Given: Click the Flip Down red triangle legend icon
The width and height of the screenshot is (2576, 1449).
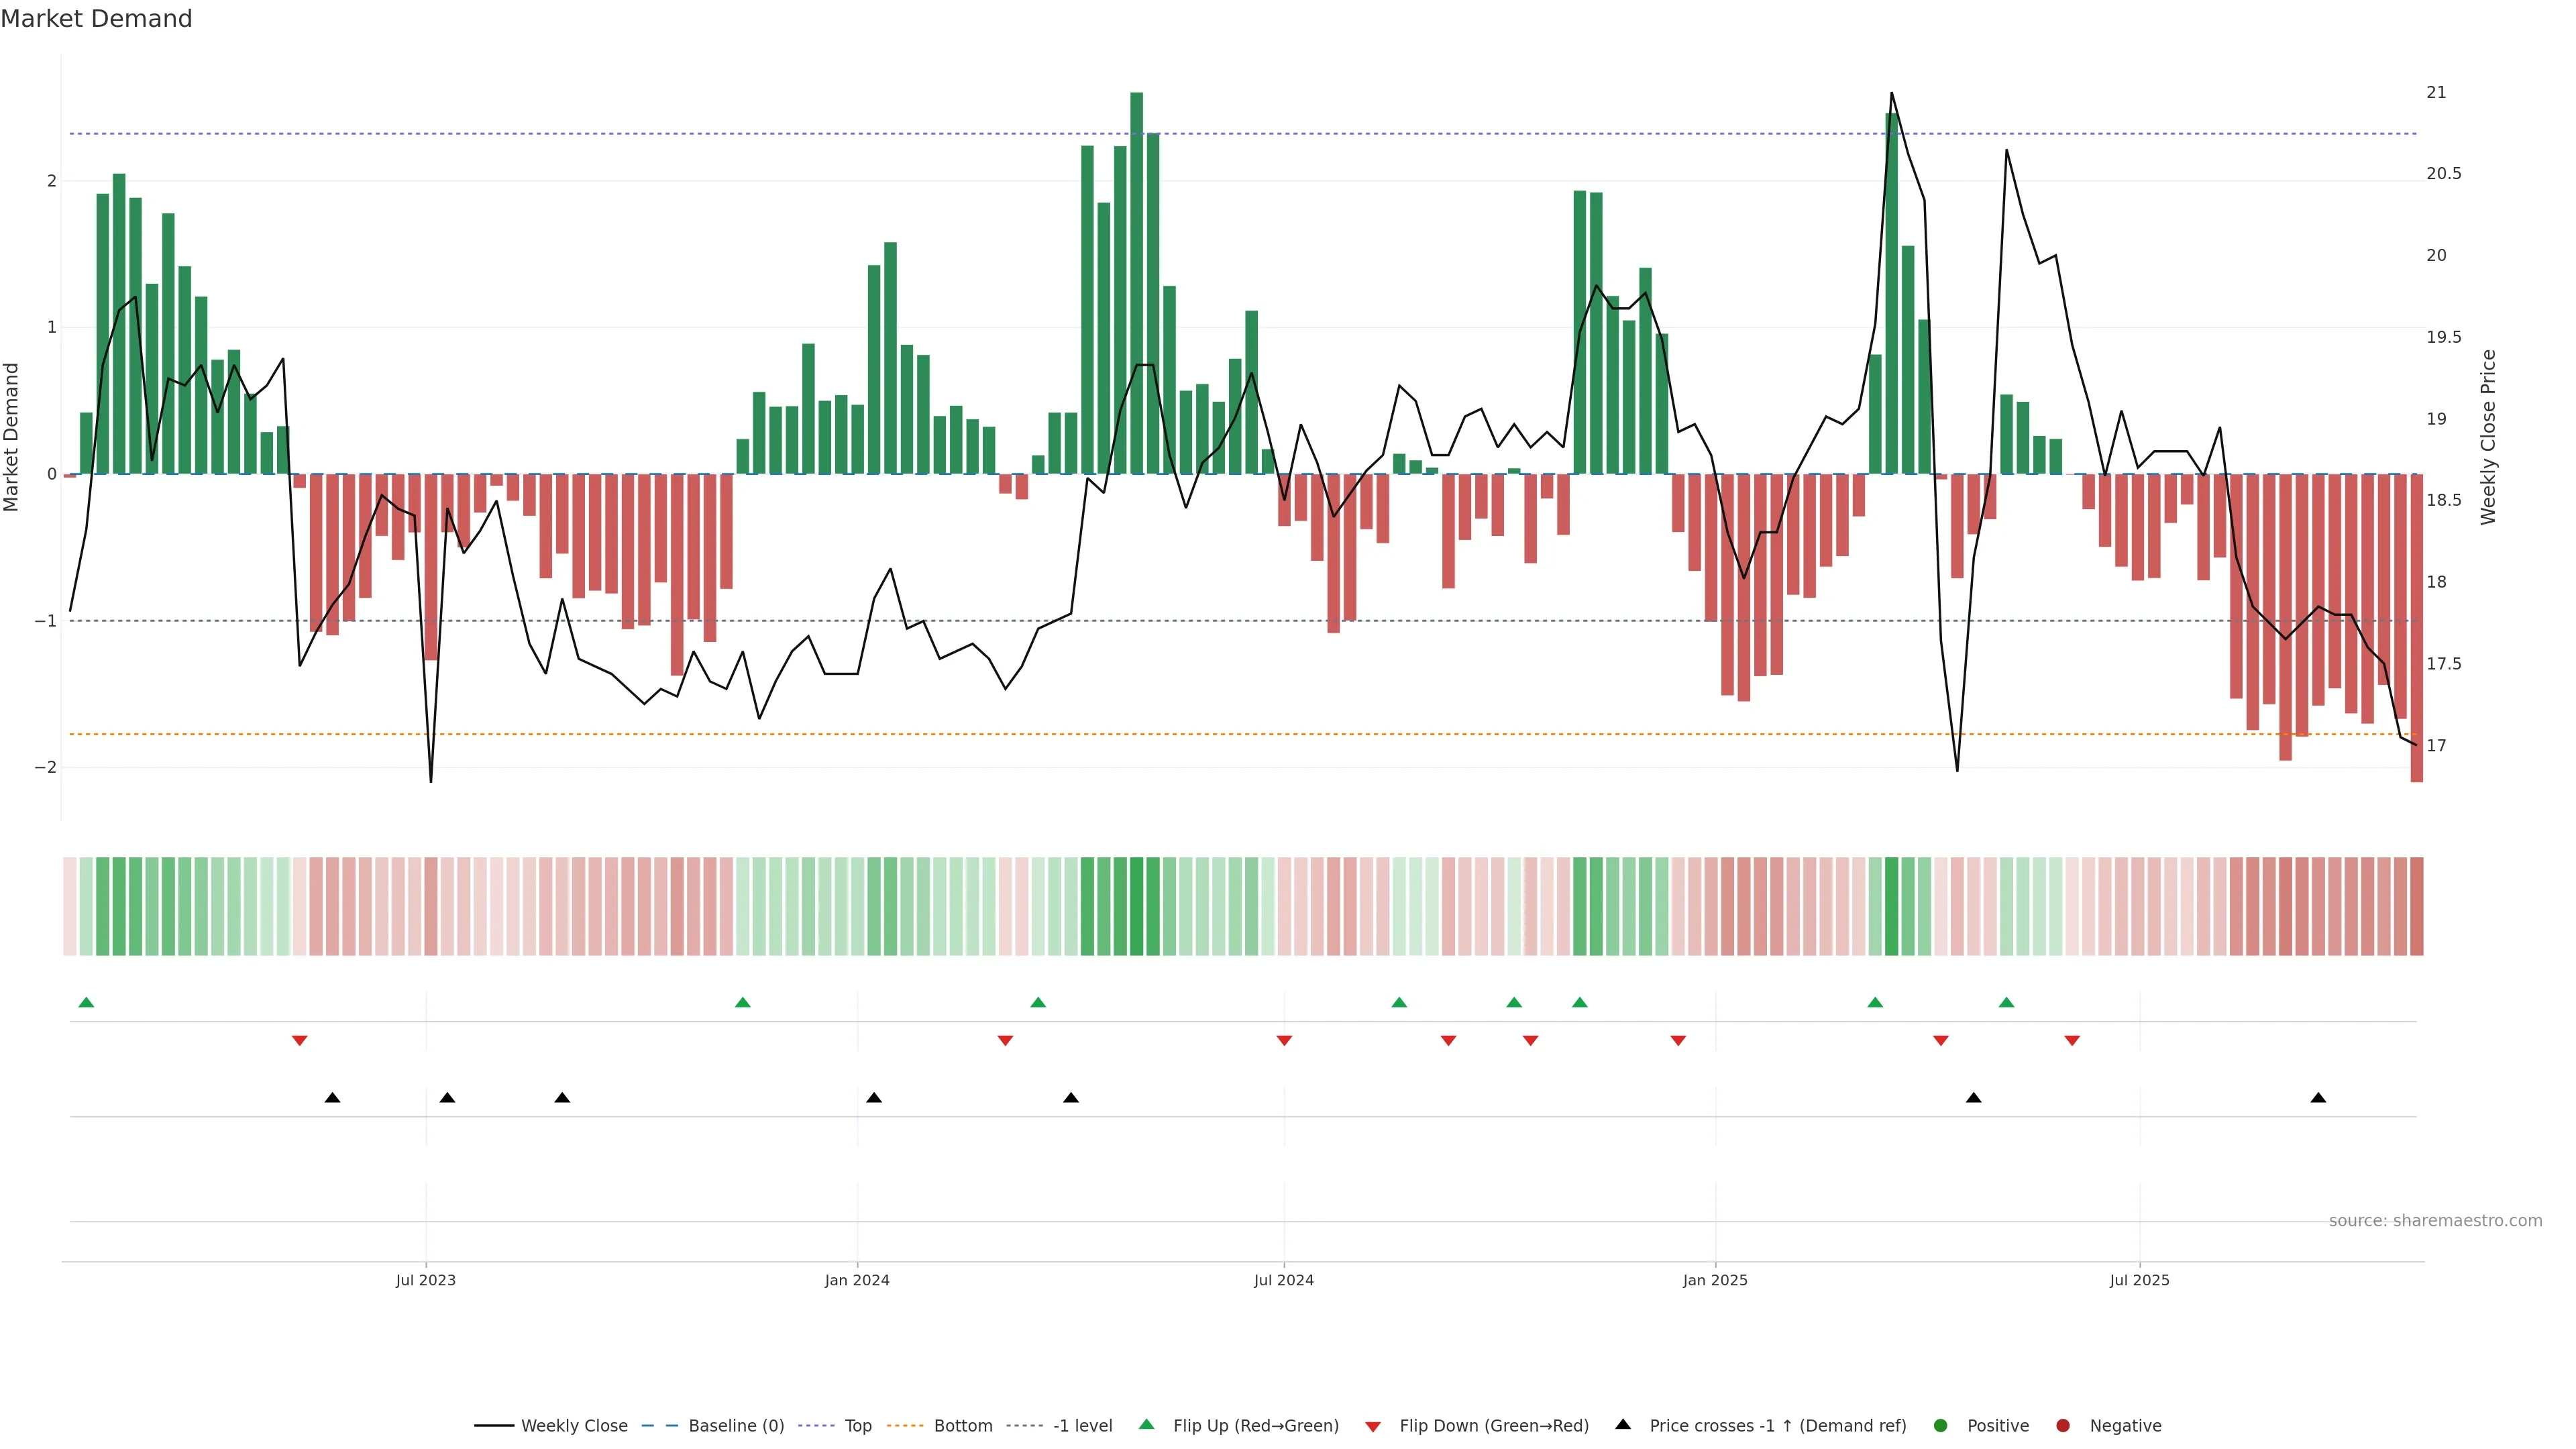Looking at the screenshot, I should tap(1373, 1427).
